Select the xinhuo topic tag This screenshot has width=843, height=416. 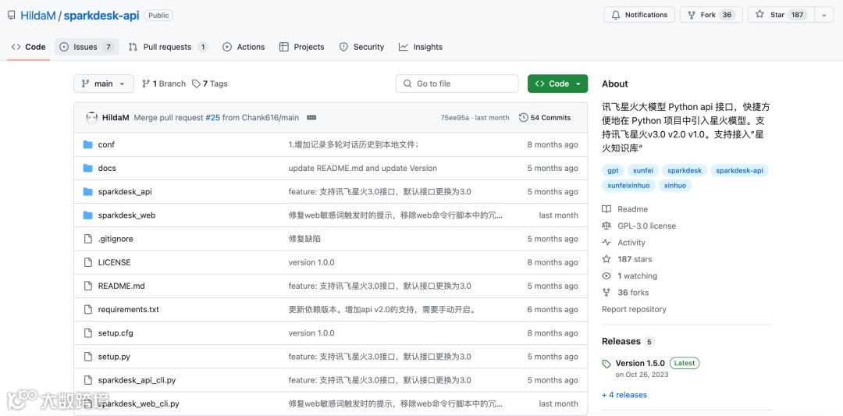(x=674, y=186)
